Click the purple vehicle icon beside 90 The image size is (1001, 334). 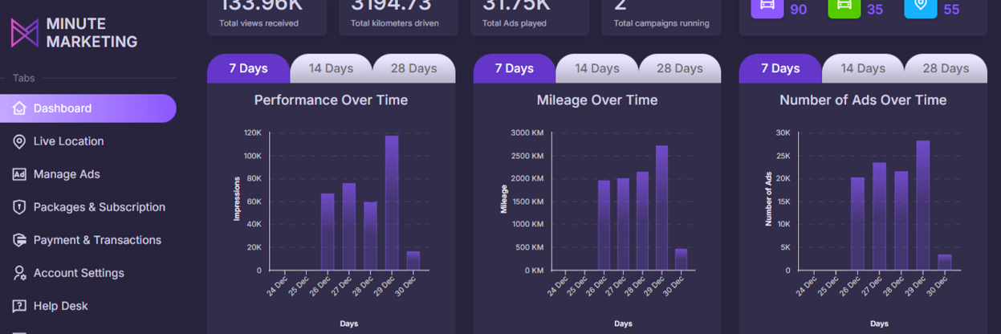(767, 6)
